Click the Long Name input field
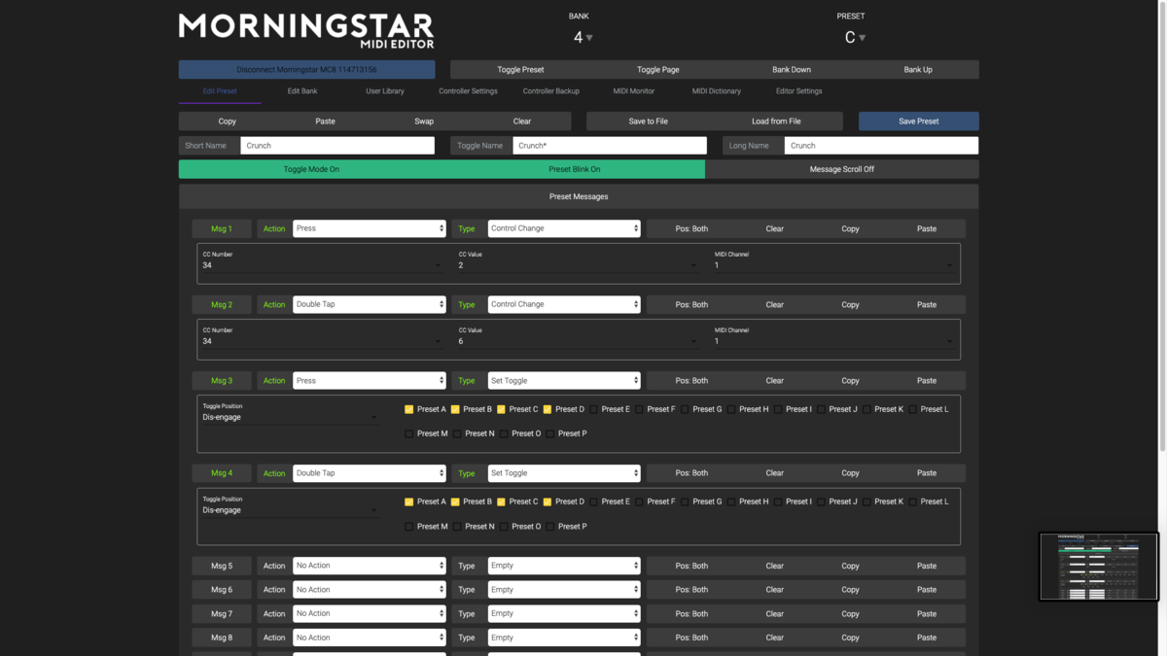Viewport: 1167px width, 656px height. [x=881, y=146]
